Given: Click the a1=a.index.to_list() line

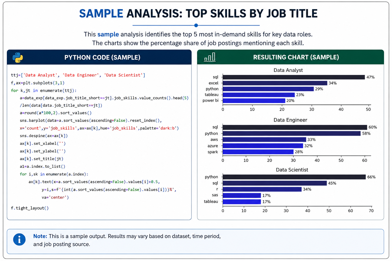Looking at the screenshot, I should (x=43, y=166).
